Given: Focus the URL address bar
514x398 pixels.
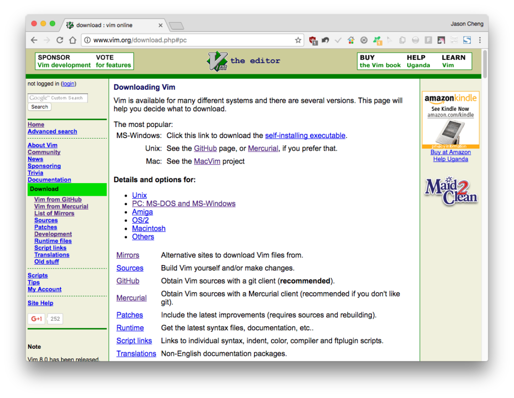Looking at the screenshot, I should click(192, 40).
